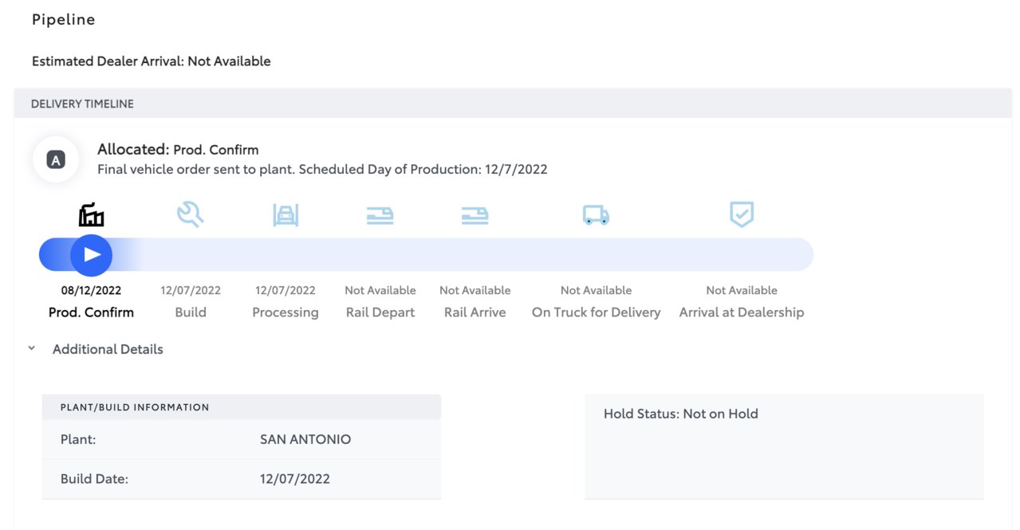Click the Allocated 'A' status badge
Image resolution: width=1020 pixels, height=530 pixels.
point(55,160)
